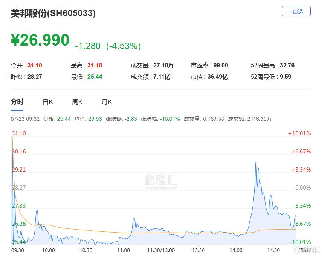This screenshot has height=256, width=322.
Task: Click the 11:00 time axis label
Action: click(124, 250)
